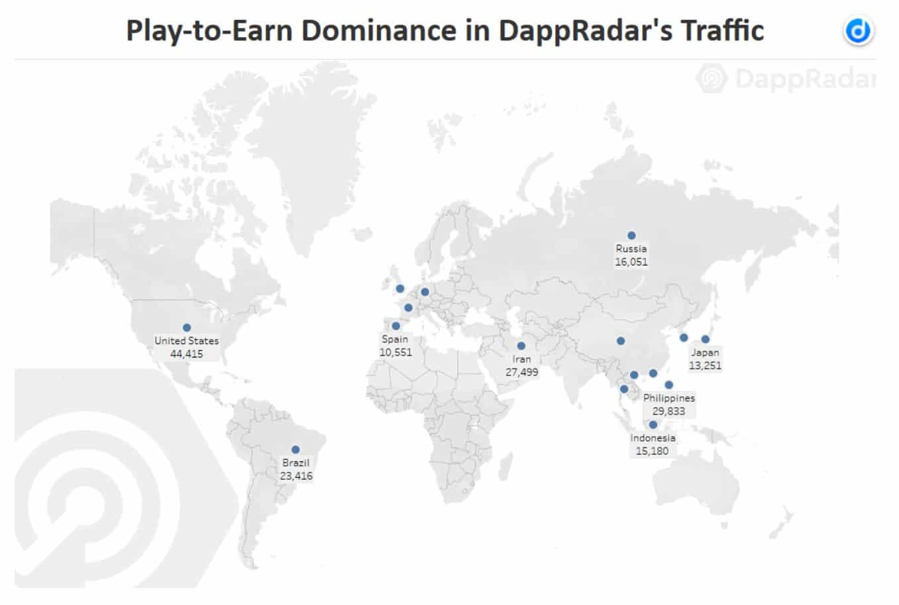Click the large DappRadar watermark logo

pyautogui.click(x=99, y=490)
